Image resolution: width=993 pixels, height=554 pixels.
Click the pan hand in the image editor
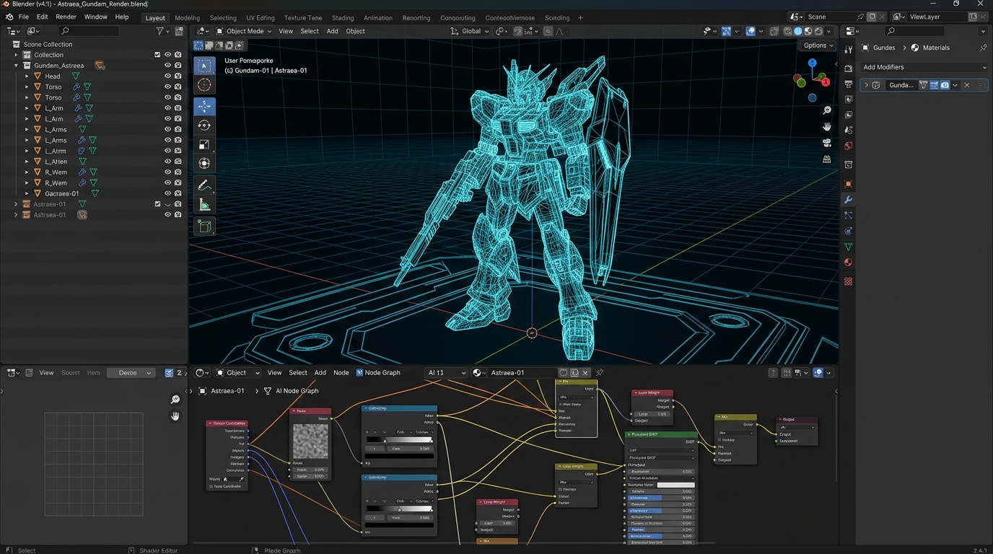(175, 416)
